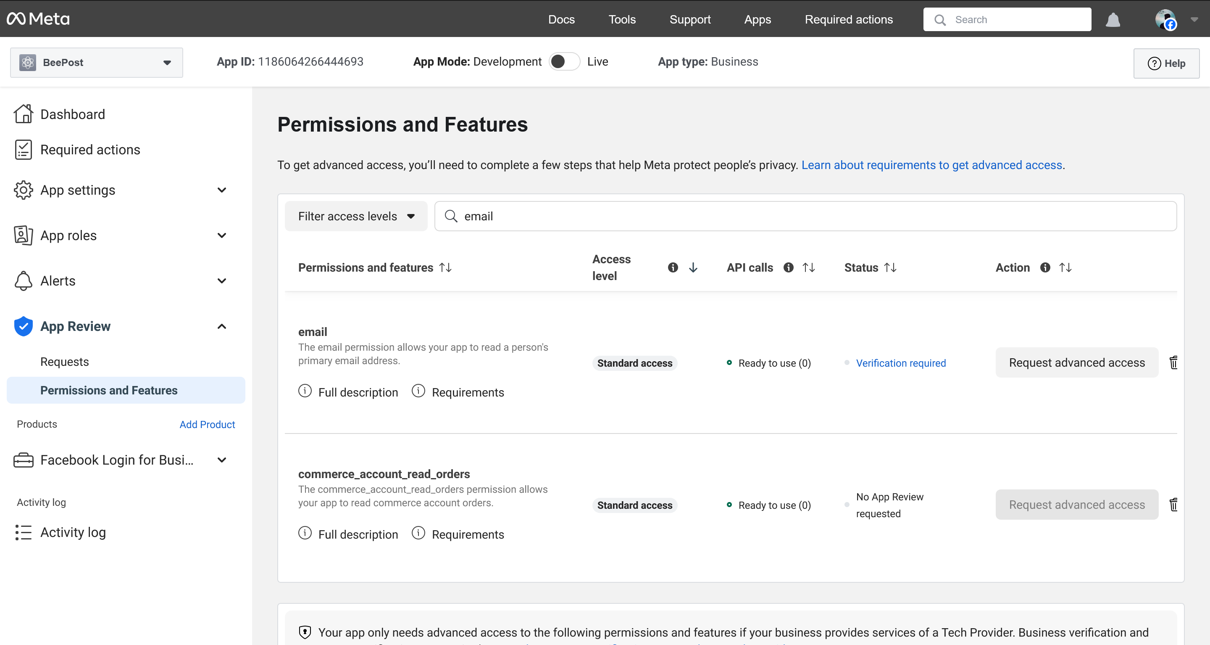Click Ready to use (0) for email
1210x645 pixels.
774,363
